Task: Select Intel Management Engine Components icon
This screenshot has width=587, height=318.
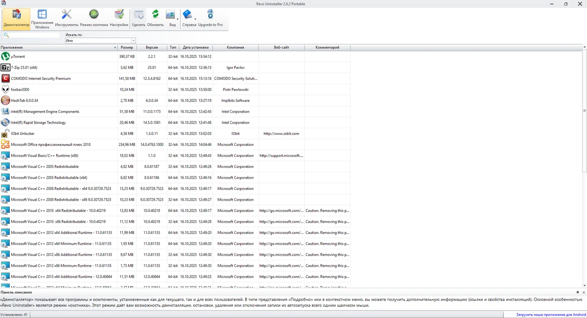Action: (5, 112)
